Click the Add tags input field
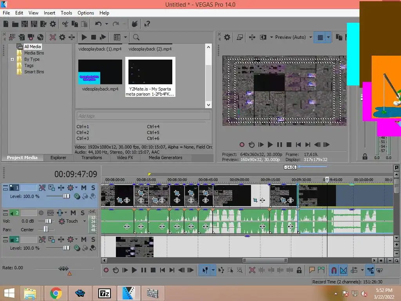Viewport: 401px width, 301px height. pyautogui.click(x=143, y=116)
